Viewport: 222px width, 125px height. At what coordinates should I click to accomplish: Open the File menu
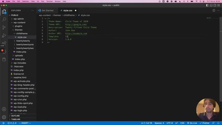click(14, 1)
